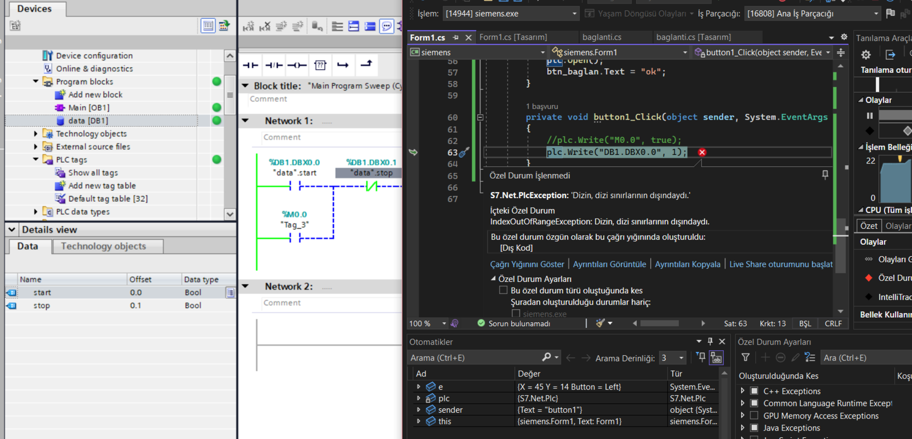Open diagnostic tools settings gear
912x439 pixels.
pyautogui.click(x=866, y=55)
